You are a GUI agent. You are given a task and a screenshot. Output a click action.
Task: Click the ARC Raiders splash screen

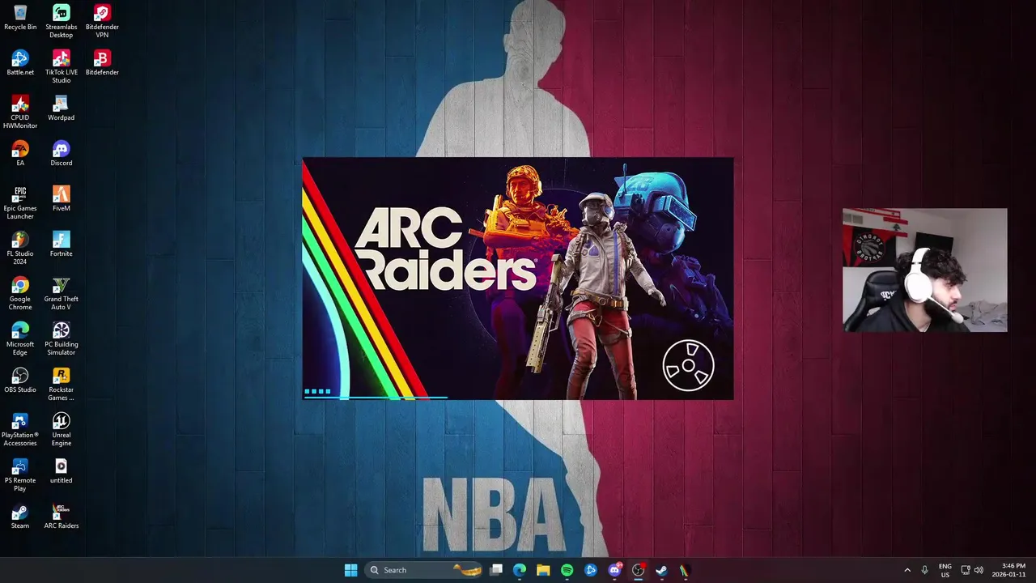pos(518,279)
